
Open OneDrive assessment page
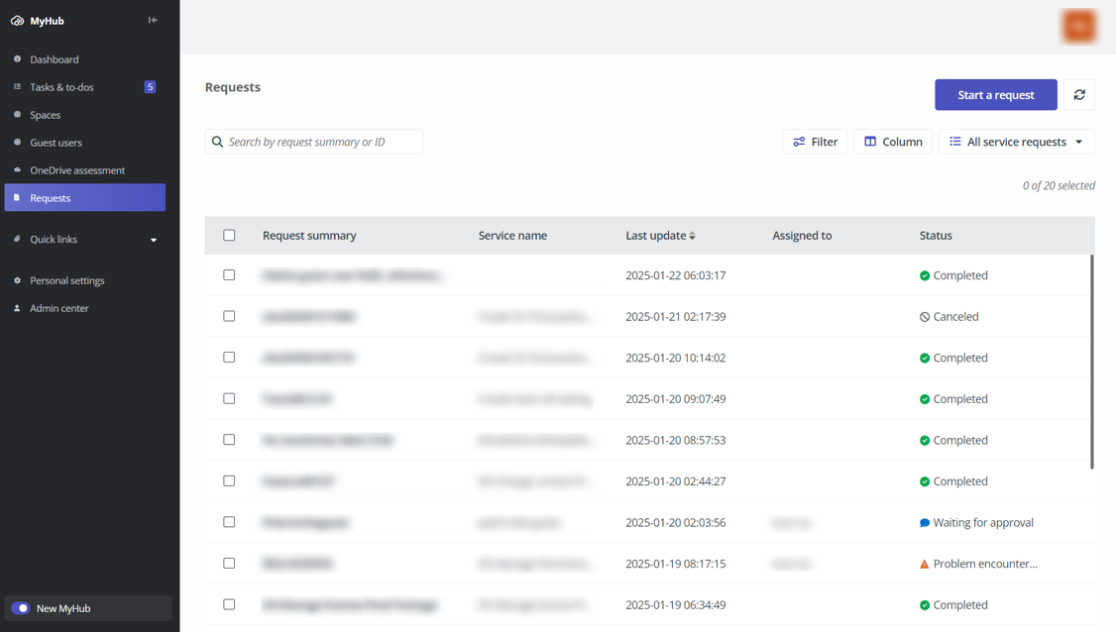pyautogui.click(x=77, y=170)
